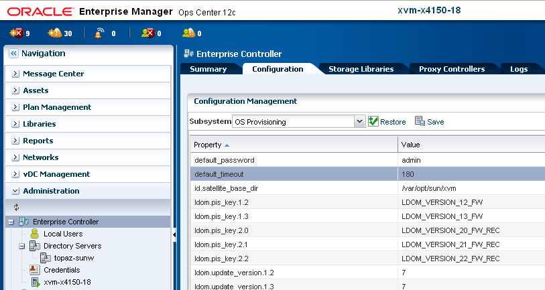Click the ldom.pis_key.2.2 property
545x290 pixels.
pos(221,259)
